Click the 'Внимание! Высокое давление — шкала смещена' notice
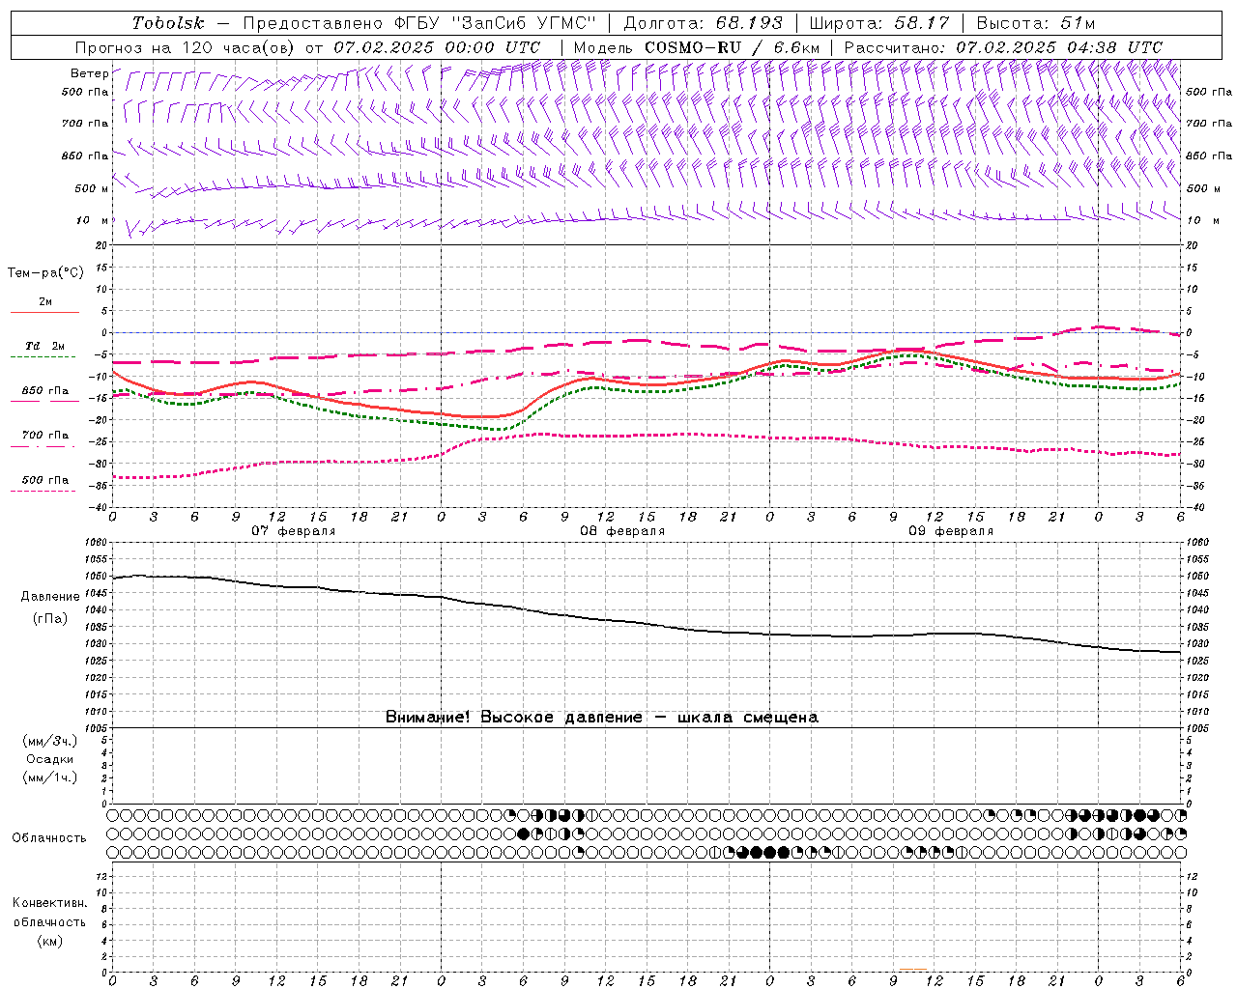Screen dimensions: 1237x989 [x=602, y=718]
